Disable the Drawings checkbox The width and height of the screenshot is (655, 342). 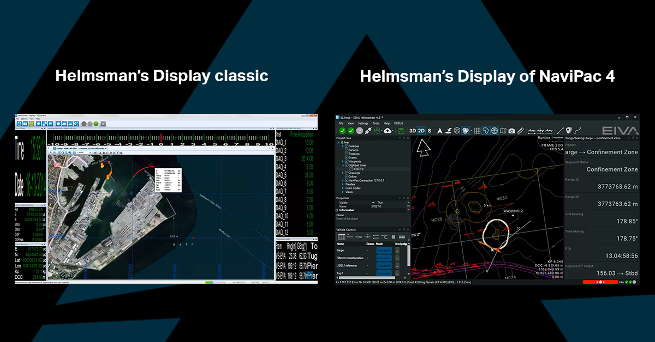tap(347, 173)
